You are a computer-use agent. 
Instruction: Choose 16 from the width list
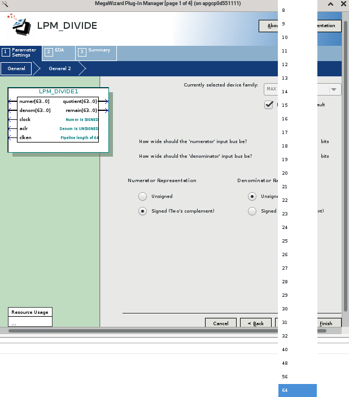[298, 119]
